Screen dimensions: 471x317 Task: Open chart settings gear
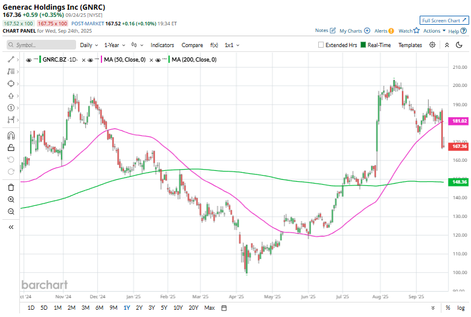[432, 45]
